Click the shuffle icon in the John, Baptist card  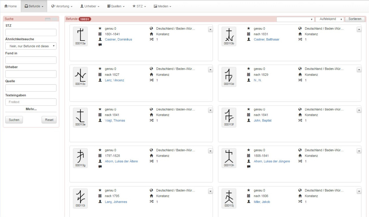click(x=300, y=121)
